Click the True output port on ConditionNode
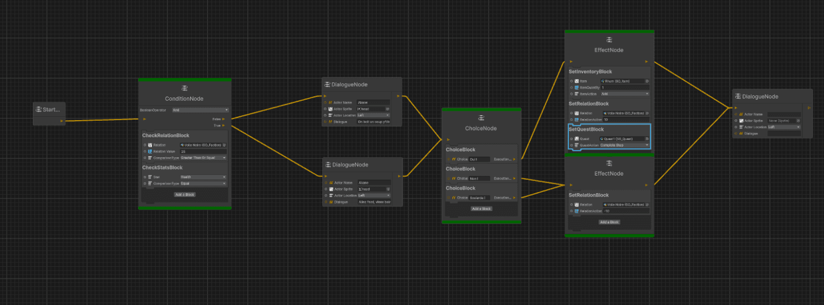Screen dimensions: 824x305 tap(223, 125)
